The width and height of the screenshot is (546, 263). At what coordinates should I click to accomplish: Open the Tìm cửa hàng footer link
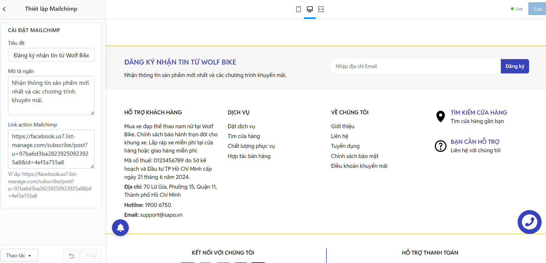click(244, 136)
